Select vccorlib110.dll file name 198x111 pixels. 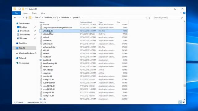click(x=49, y=86)
